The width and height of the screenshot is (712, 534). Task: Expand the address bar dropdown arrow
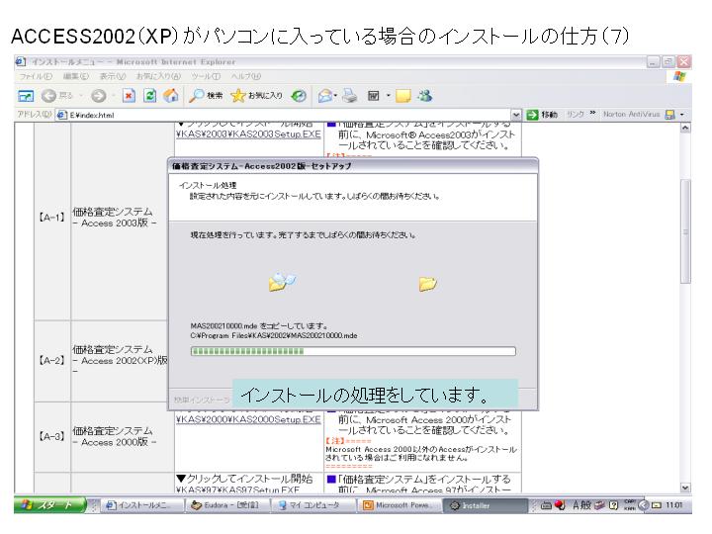(516, 115)
